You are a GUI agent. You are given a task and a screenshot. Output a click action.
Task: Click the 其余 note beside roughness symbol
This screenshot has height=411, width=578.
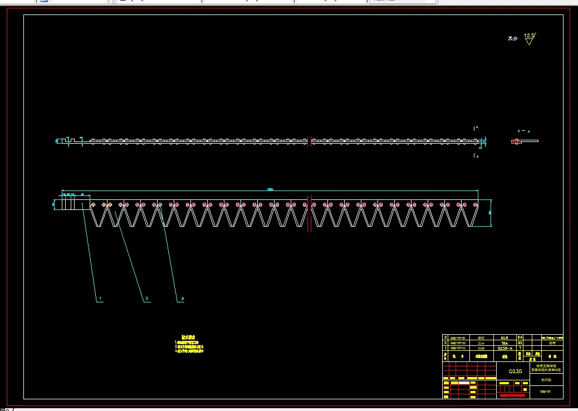[x=513, y=38]
